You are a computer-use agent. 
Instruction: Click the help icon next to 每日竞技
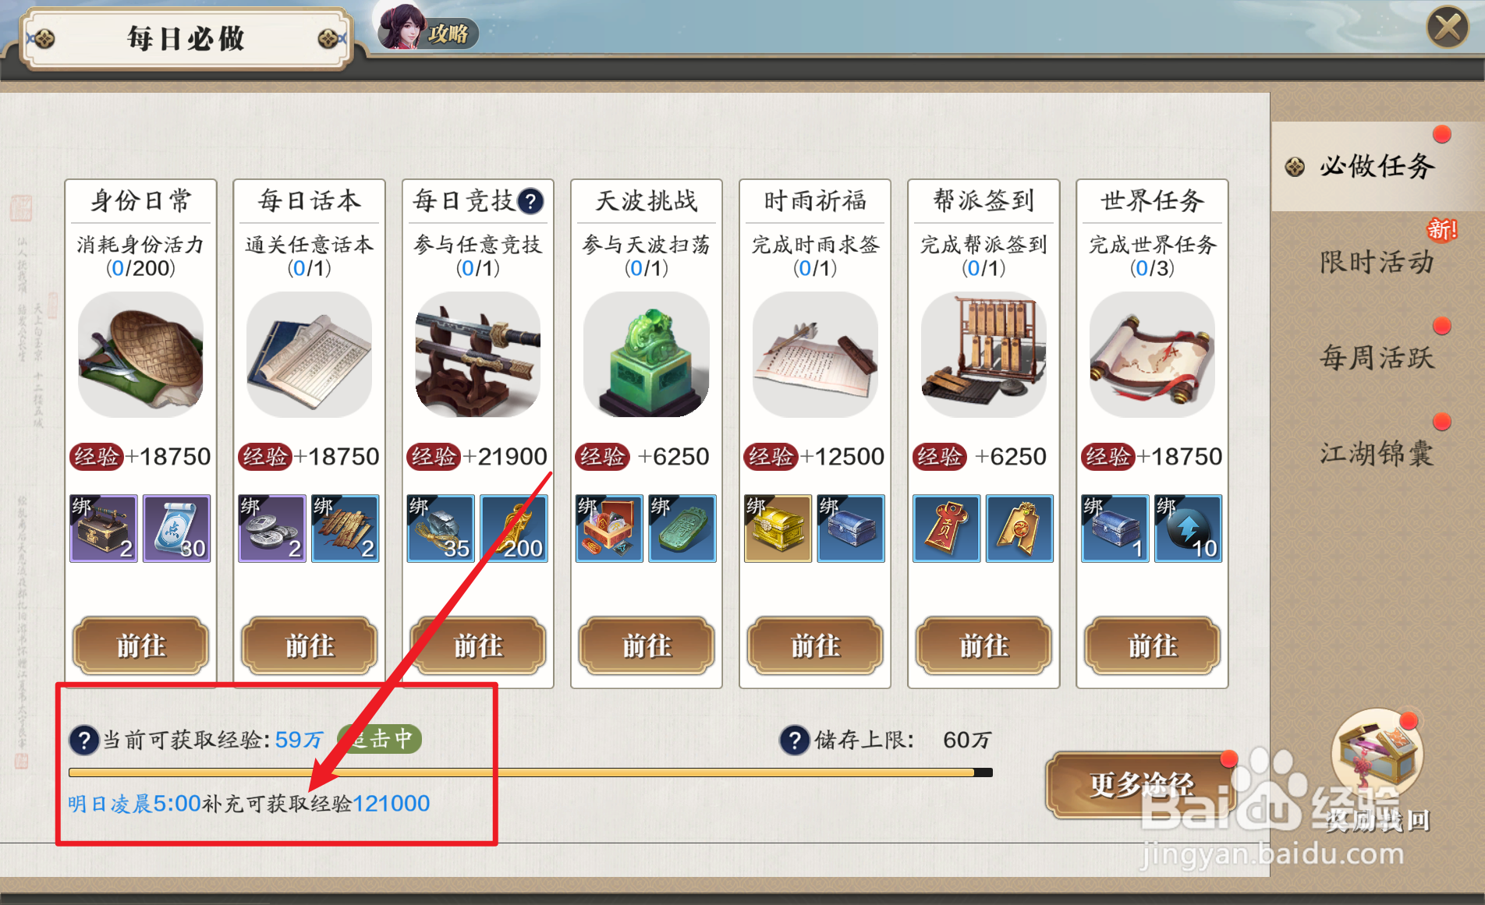(x=531, y=201)
